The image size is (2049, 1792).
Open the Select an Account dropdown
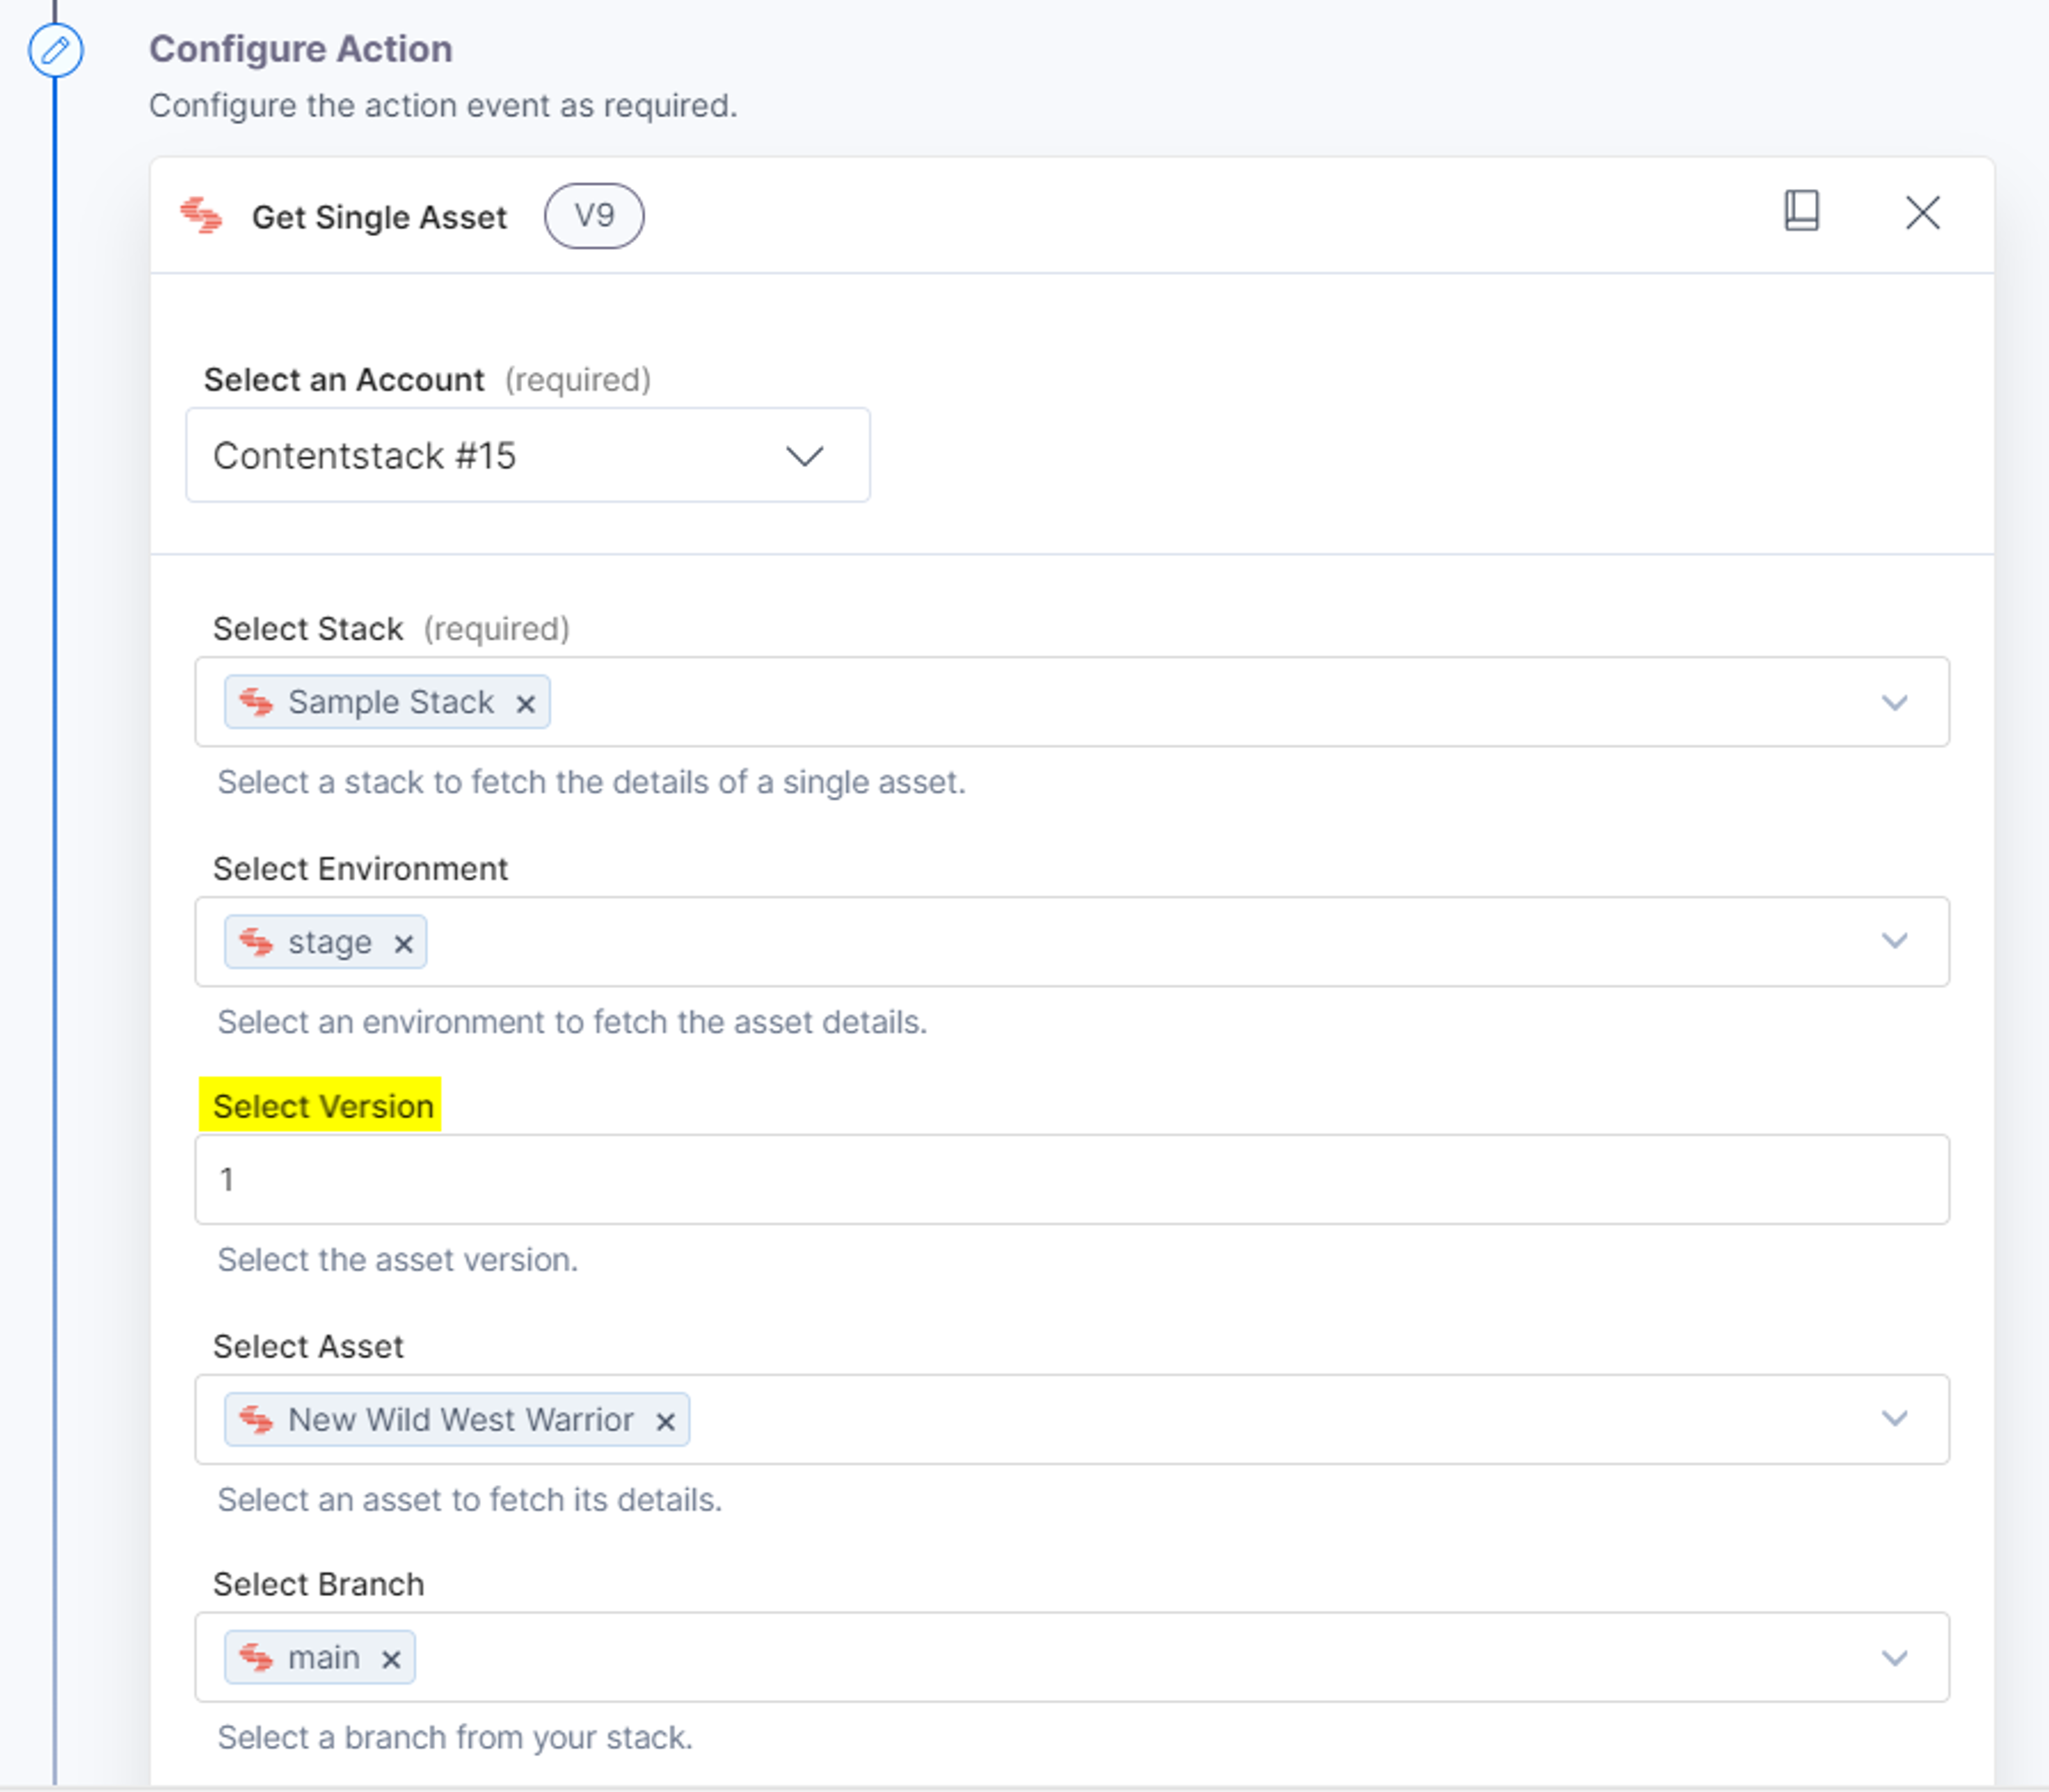point(527,455)
